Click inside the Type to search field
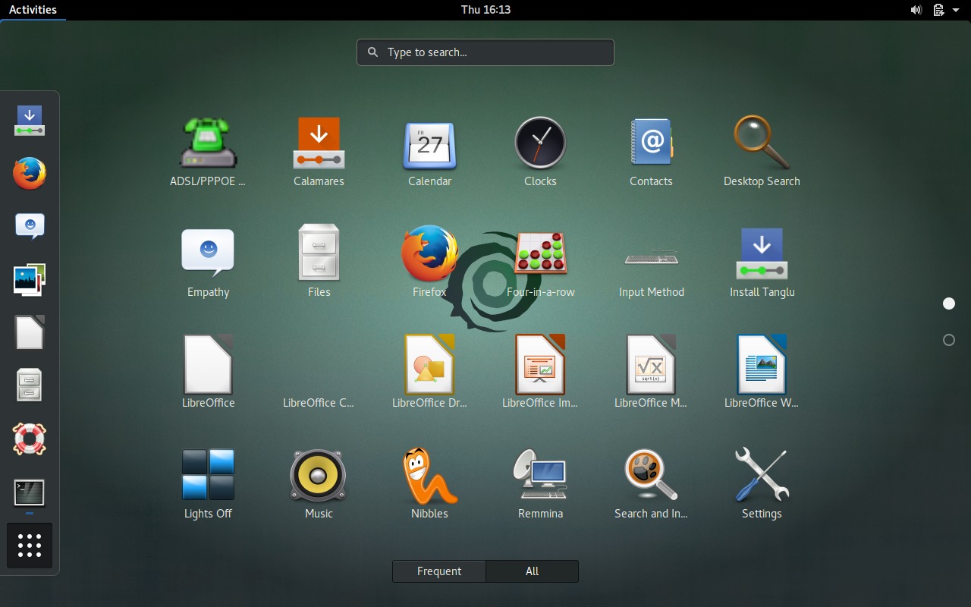This screenshot has height=607, width=971. [485, 52]
